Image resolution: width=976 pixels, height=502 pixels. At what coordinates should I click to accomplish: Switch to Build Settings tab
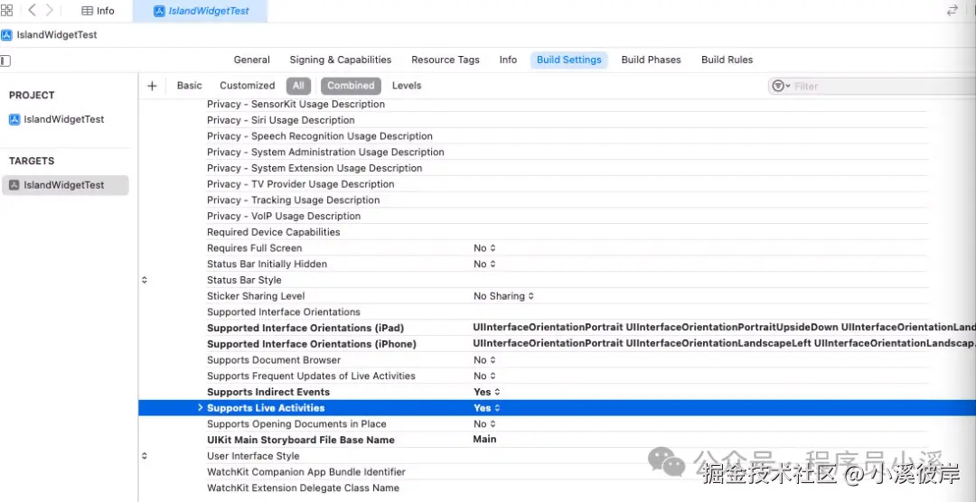[569, 60]
